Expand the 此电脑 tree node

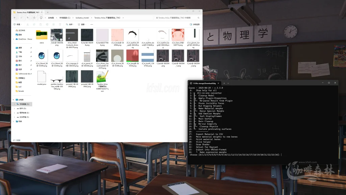(14, 100)
